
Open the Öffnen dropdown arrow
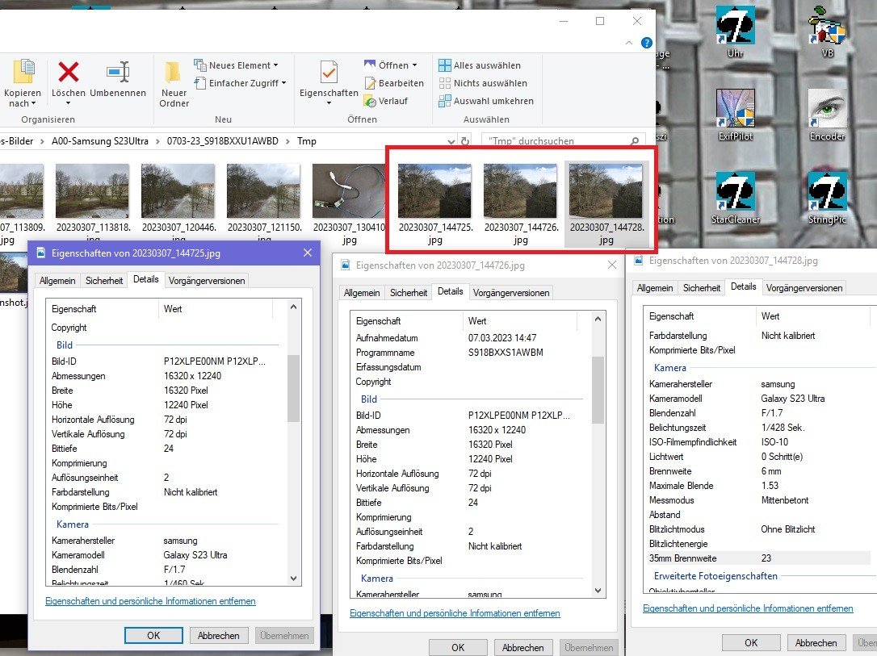coord(415,65)
